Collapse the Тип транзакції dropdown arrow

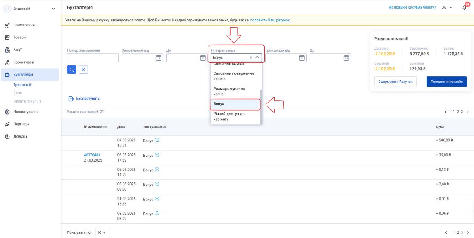[x=257, y=57]
